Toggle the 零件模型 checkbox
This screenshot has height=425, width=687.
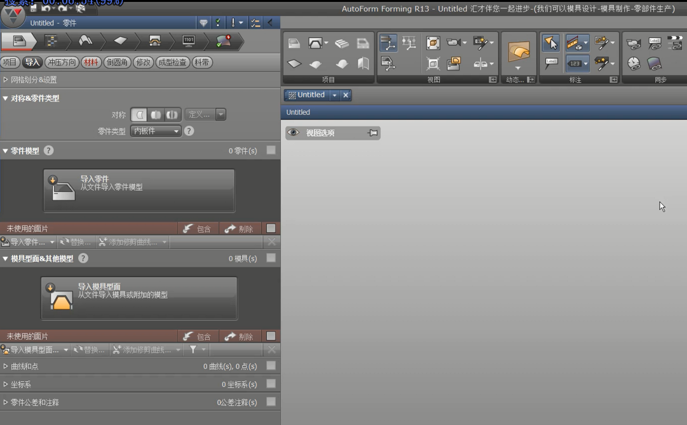(x=271, y=151)
